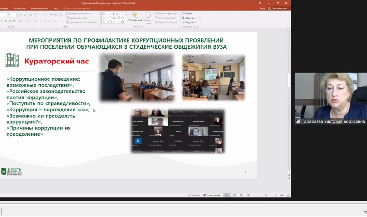Image resolution: width=367 pixels, height=217 pixels.
Task: Open the slide sorter view
Action: point(234,195)
